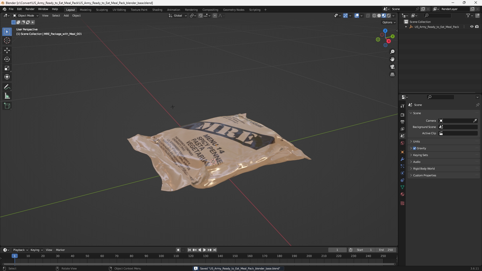Select the Annotate tool
Screen dimensions: 482x271
7,87
